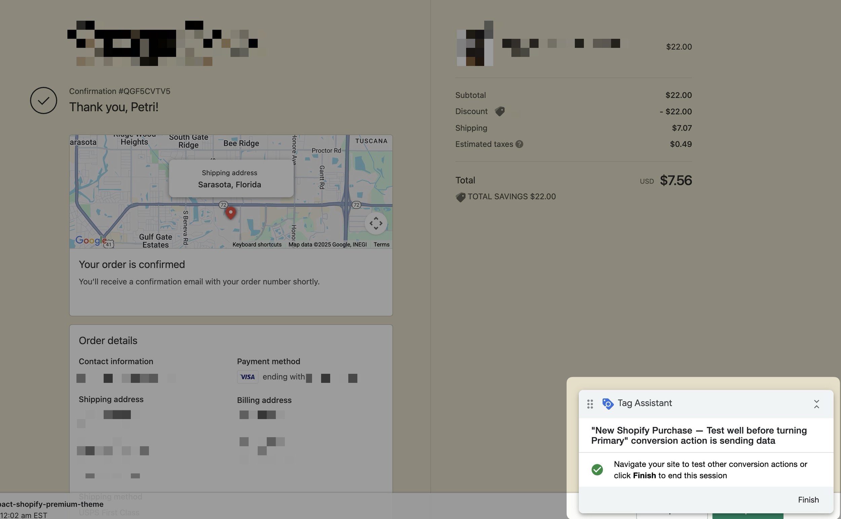
Task: Open the map Terms link
Action: [381, 244]
